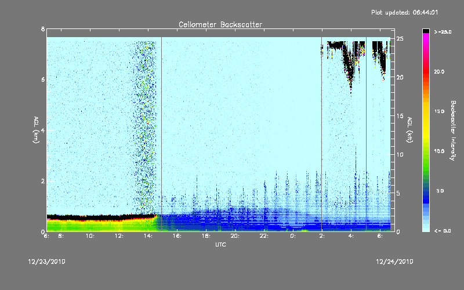464x290 pixels.
Task: Click the 25 tick on the kft axis
Action: tap(400, 39)
